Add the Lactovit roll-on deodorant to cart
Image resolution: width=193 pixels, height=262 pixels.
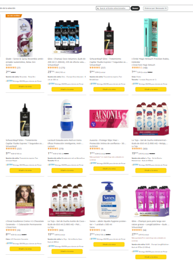[67, 171]
